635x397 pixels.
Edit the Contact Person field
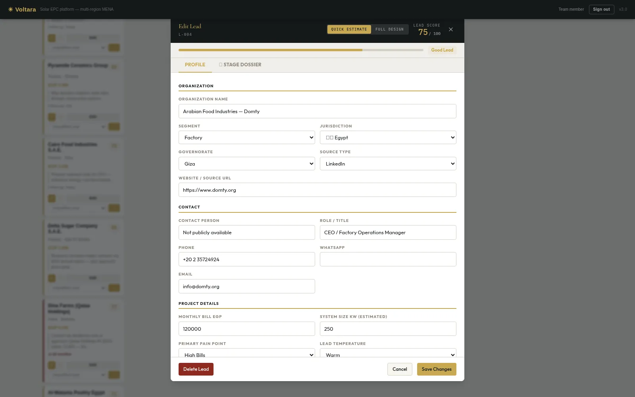click(247, 233)
